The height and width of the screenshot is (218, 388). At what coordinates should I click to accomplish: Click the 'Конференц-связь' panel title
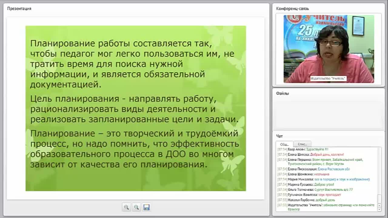293,8
